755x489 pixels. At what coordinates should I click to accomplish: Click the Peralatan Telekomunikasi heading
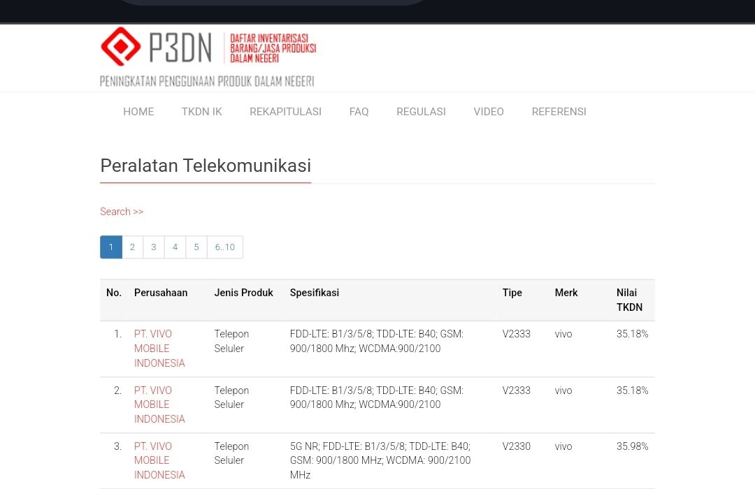[x=206, y=166]
